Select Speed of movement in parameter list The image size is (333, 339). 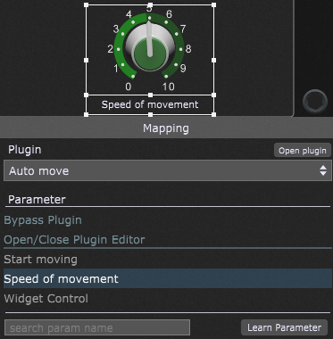tap(168, 278)
